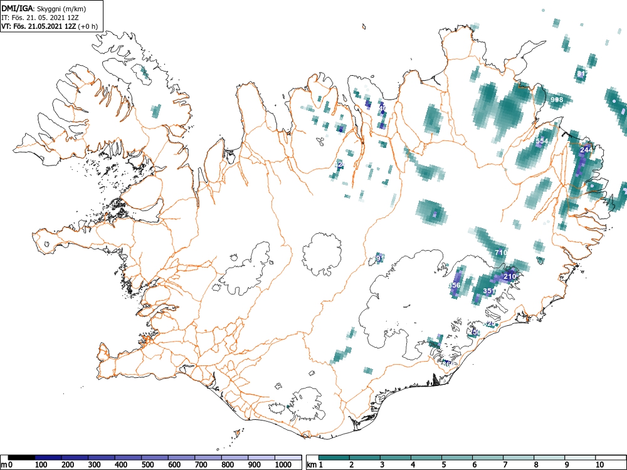Select the navy swatch between 100 and 200 m

(48, 457)
